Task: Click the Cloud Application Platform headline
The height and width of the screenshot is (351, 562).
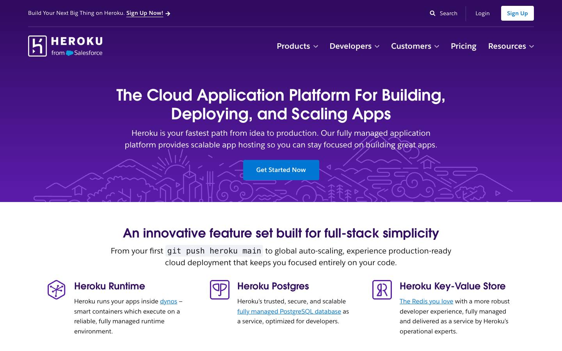Action: pyautogui.click(x=281, y=105)
